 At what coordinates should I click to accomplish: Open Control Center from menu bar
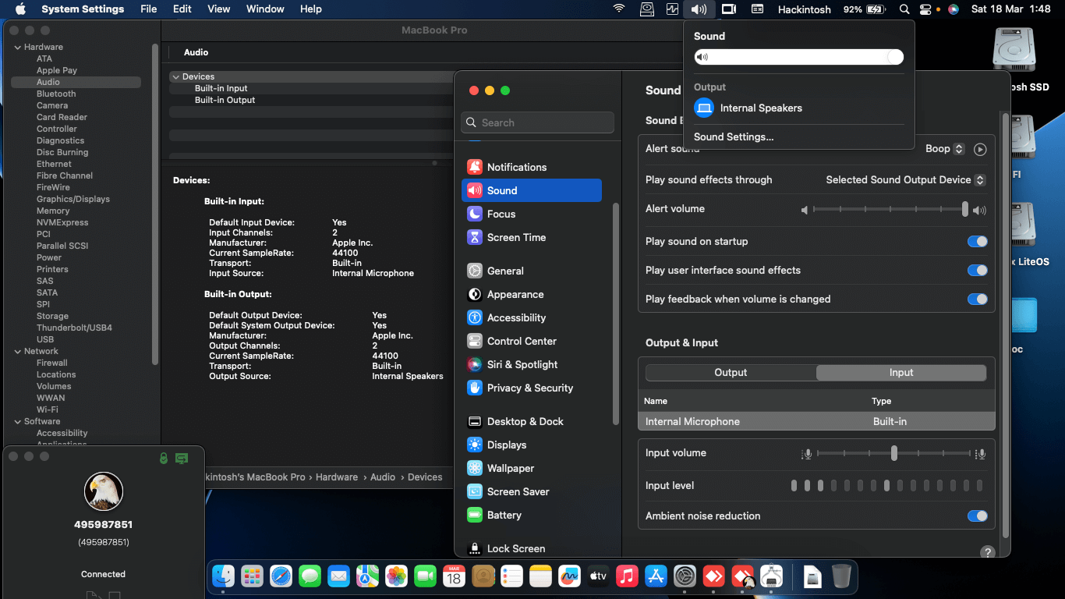925,9
